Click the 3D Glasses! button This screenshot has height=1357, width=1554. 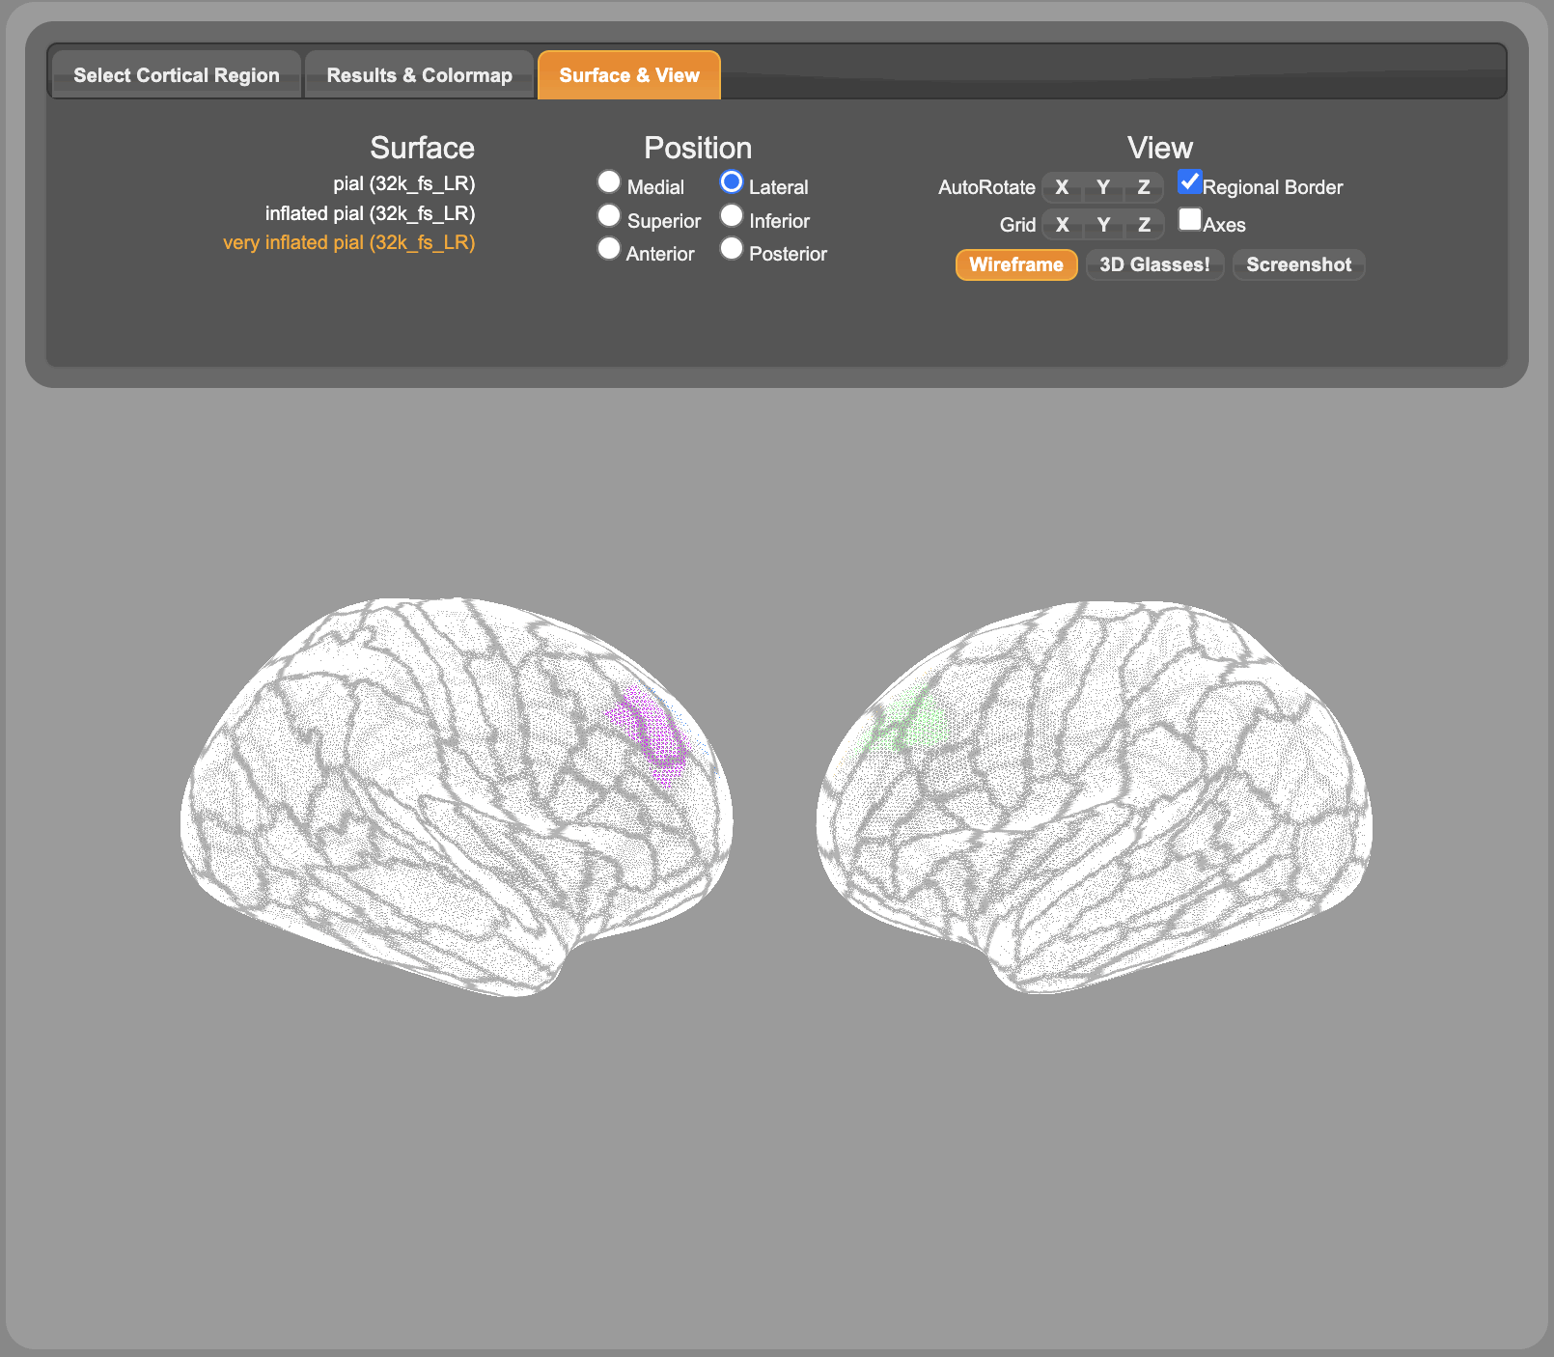(x=1154, y=264)
